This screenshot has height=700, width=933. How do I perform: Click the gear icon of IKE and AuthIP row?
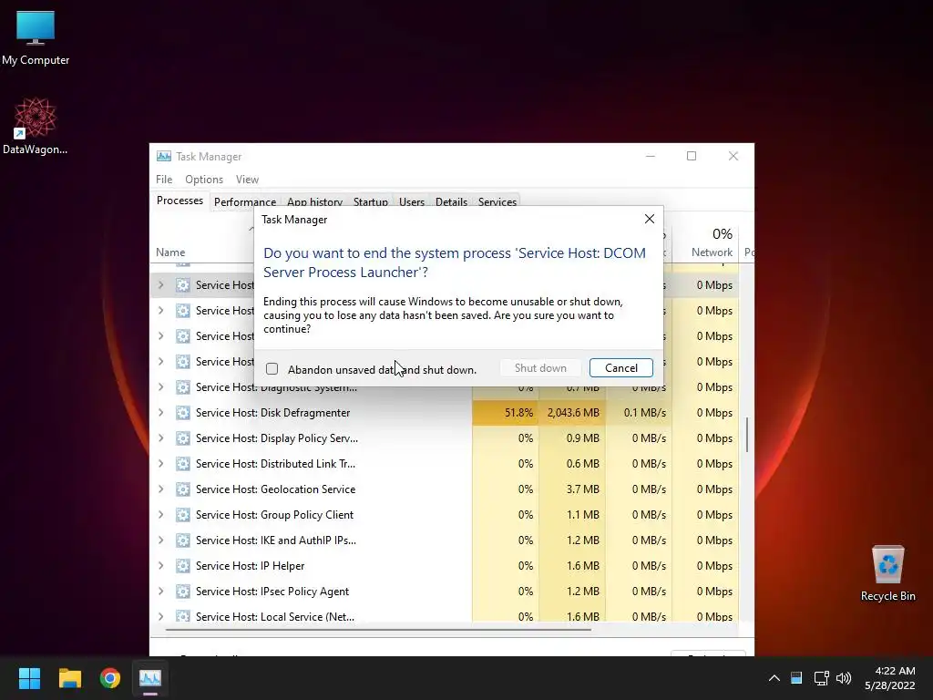pos(182,540)
